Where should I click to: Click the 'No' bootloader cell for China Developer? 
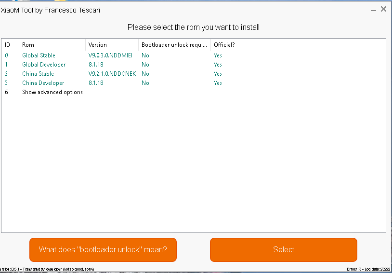pos(145,83)
